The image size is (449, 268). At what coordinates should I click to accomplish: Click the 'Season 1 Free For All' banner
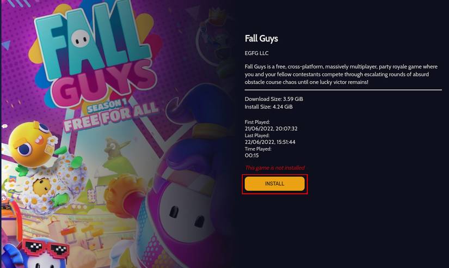pos(111,114)
